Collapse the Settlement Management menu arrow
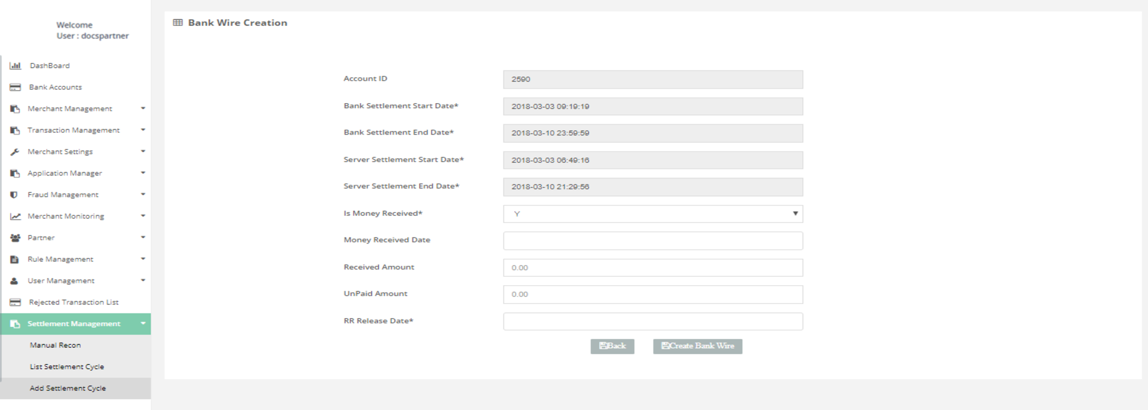Image resolution: width=1148 pixels, height=410 pixels. pos(143,324)
